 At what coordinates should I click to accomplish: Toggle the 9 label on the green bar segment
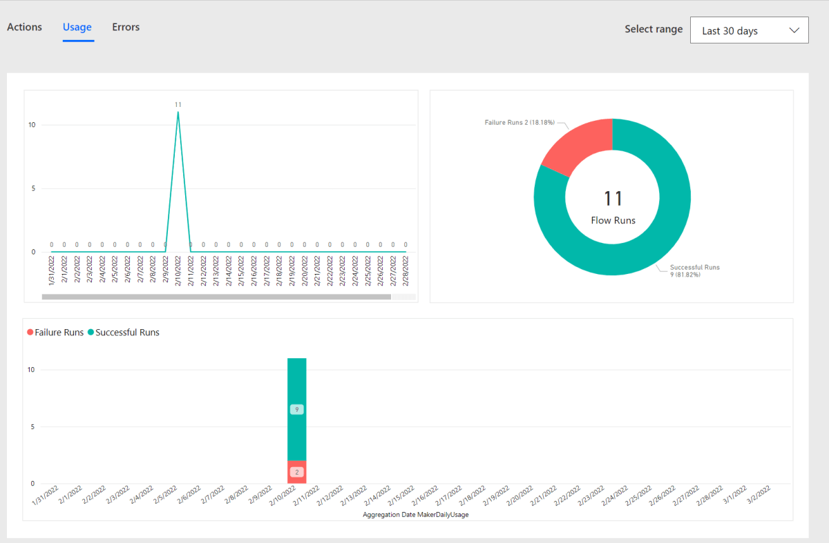pyautogui.click(x=296, y=408)
